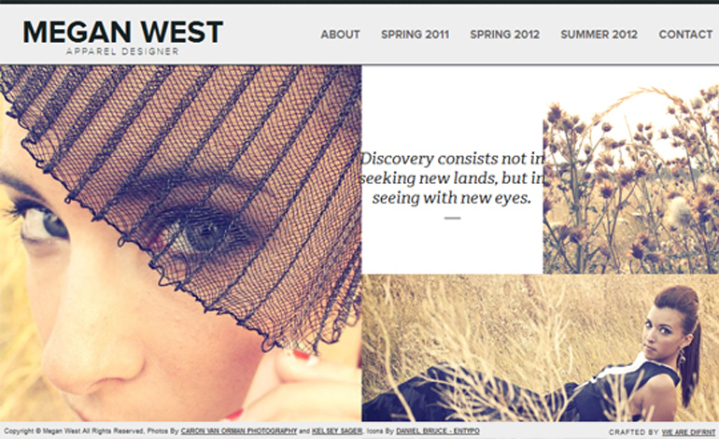Open the We Are Difrnt link
719x439 pixels.
(x=688, y=432)
